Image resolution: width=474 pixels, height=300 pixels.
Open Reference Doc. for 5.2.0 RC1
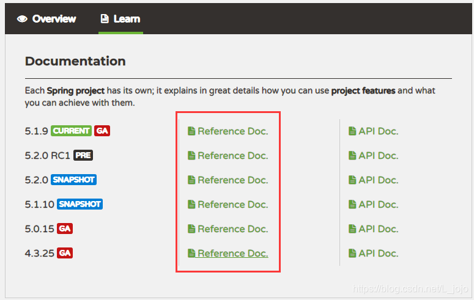click(x=228, y=156)
